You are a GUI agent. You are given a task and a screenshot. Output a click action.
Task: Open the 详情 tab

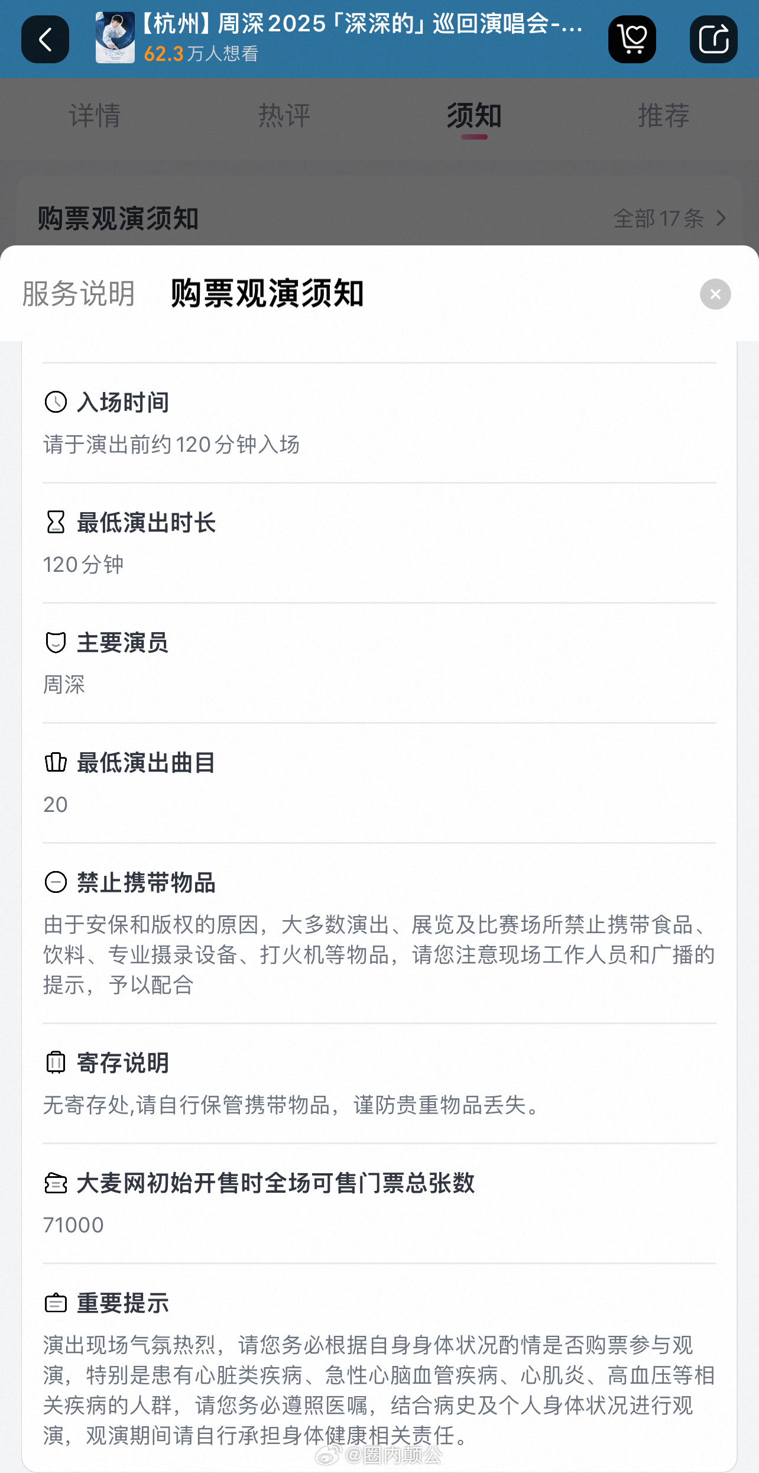coord(95,115)
